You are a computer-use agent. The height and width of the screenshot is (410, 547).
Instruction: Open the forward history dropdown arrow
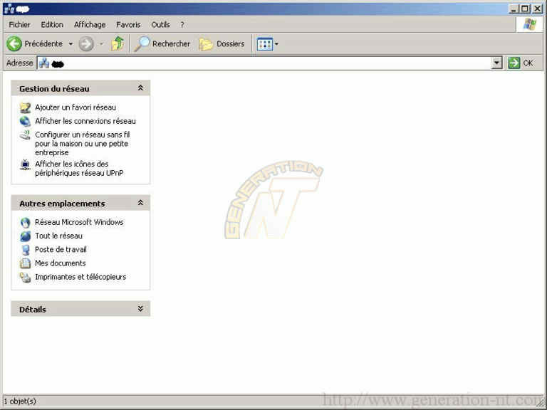(102, 44)
